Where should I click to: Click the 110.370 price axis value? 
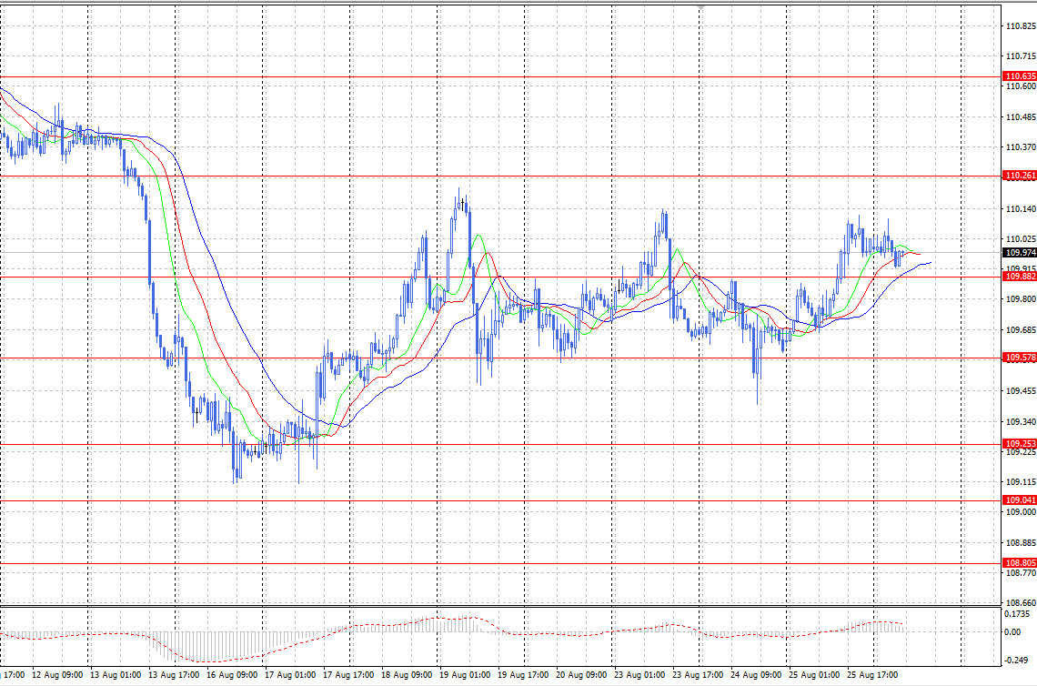1021,147
